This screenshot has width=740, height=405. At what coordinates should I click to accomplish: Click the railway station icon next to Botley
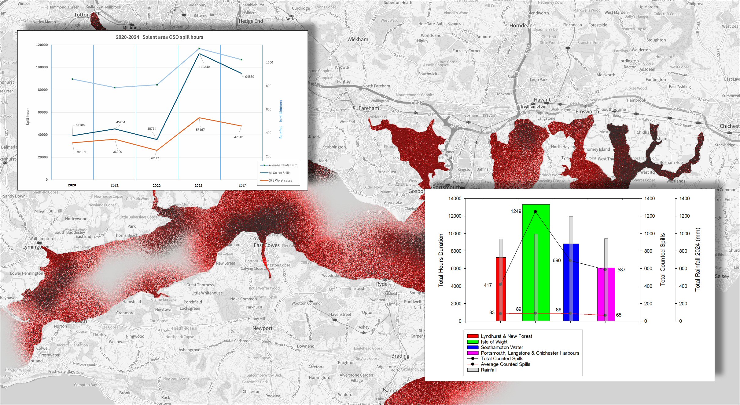pos(291,16)
